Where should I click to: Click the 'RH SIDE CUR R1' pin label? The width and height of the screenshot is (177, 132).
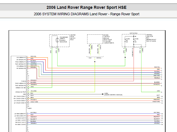(x=21, y=125)
